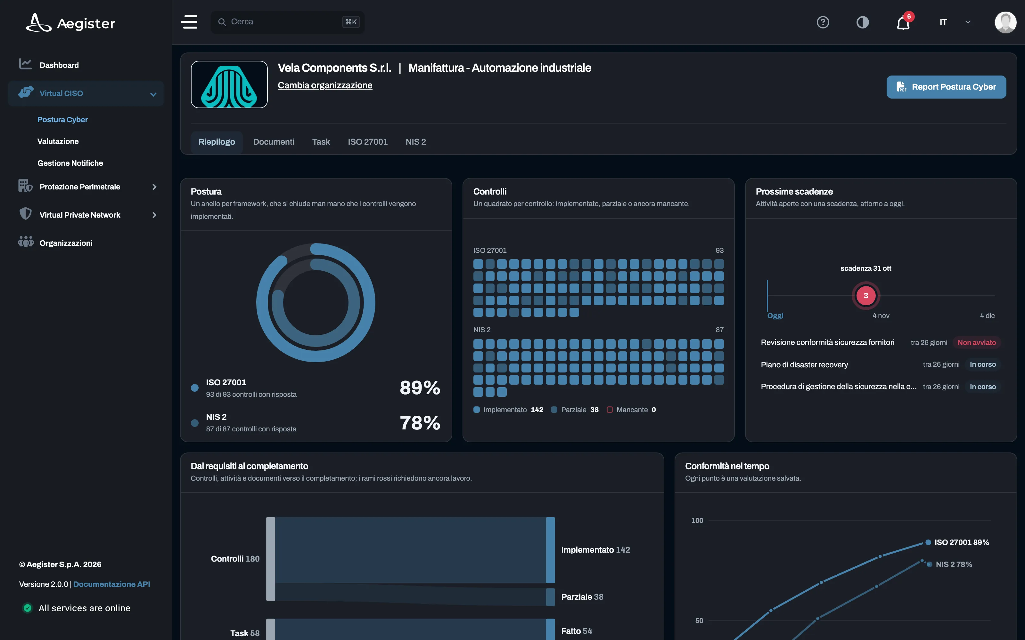Click the ISO 27001 legend dot in Postura
Viewport: 1025px width, 640px height.
click(195, 388)
